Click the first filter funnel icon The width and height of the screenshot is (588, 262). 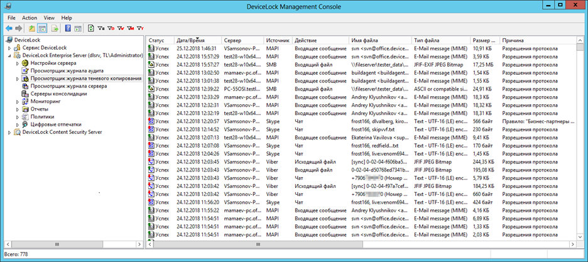tap(101, 28)
